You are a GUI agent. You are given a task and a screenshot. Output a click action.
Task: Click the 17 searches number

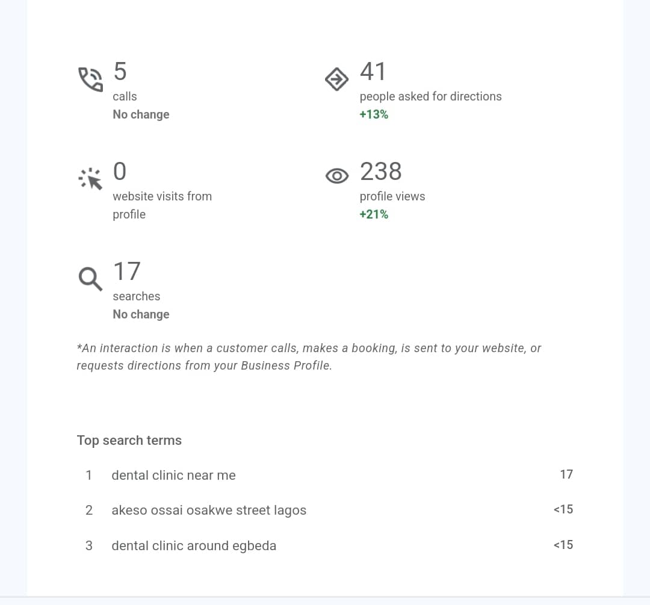pyautogui.click(x=126, y=271)
